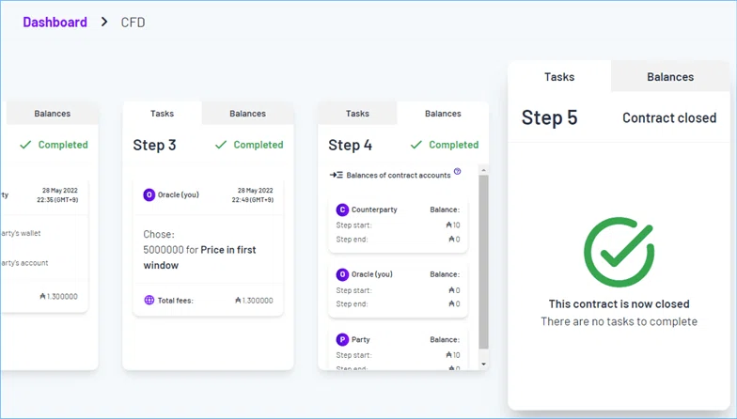Click the Counterparty name label
This screenshot has width=737, height=419.
click(374, 209)
